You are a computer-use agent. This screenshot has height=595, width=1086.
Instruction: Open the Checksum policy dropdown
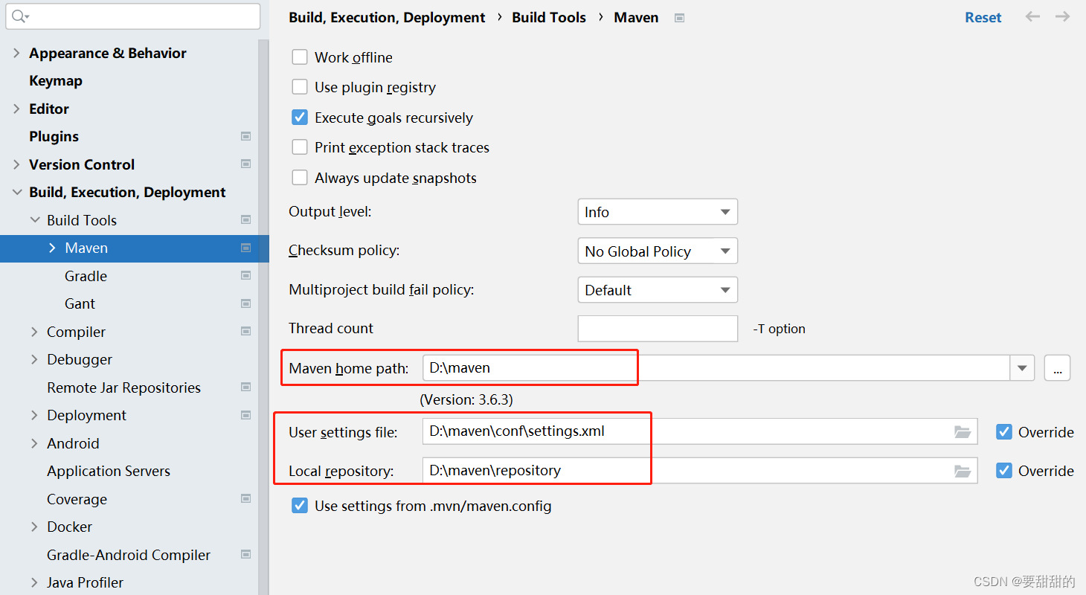[725, 251]
